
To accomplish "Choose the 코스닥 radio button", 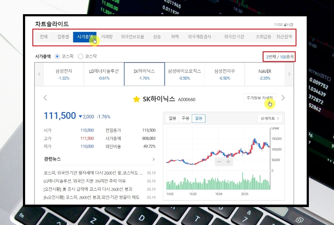I will tap(81, 56).
